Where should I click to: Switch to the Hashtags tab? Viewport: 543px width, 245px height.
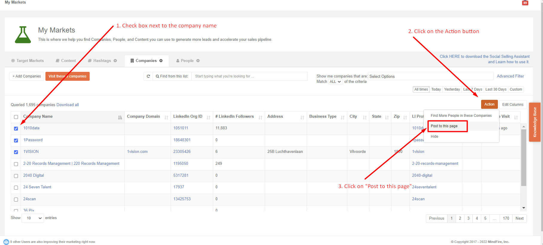(x=100, y=61)
